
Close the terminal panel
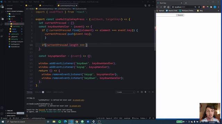(x=153, y=92)
